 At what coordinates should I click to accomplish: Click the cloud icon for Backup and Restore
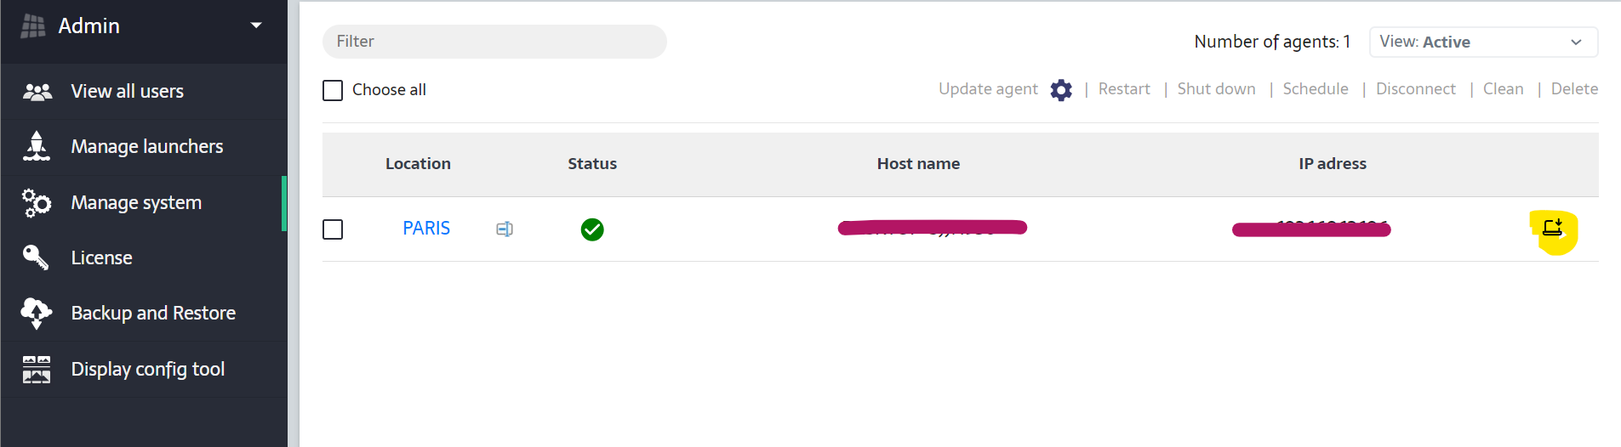pos(37,313)
